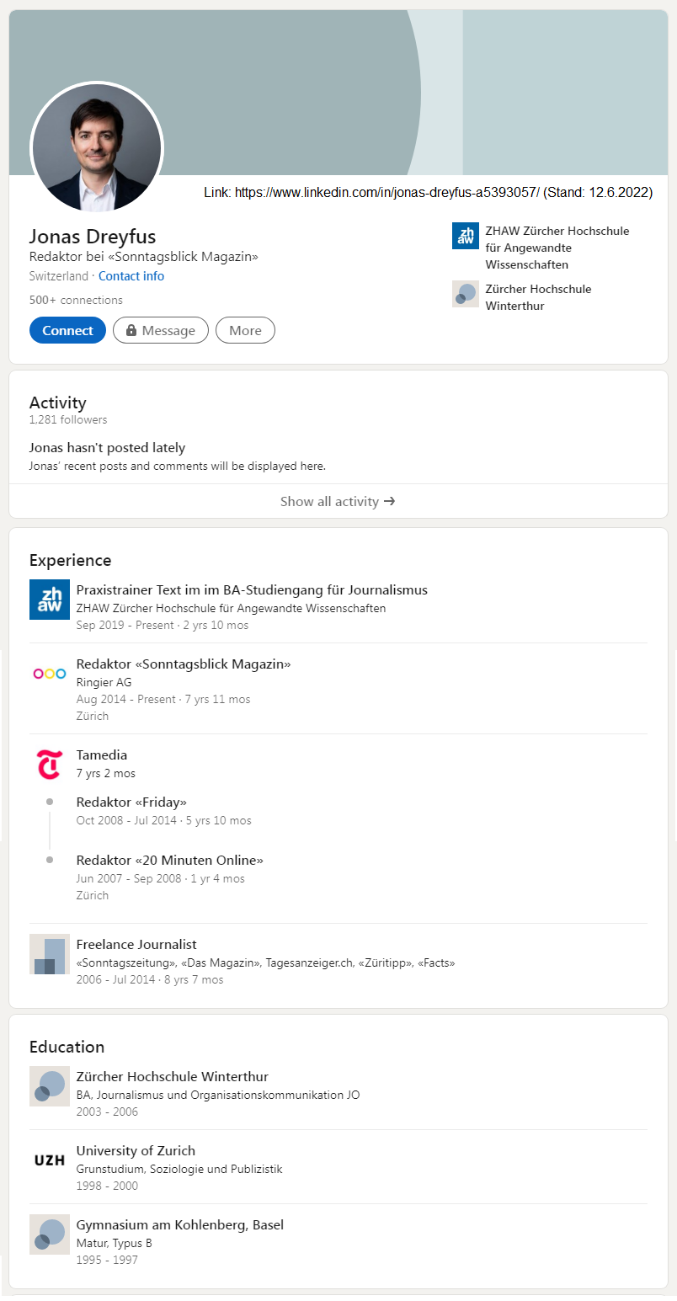Open the 500+ connections link
Image resolution: width=677 pixels, height=1301 pixels.
(76, 300)
